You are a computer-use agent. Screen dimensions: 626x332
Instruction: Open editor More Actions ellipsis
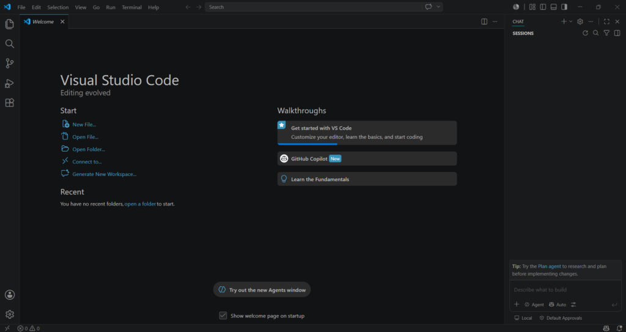(495, 21)
